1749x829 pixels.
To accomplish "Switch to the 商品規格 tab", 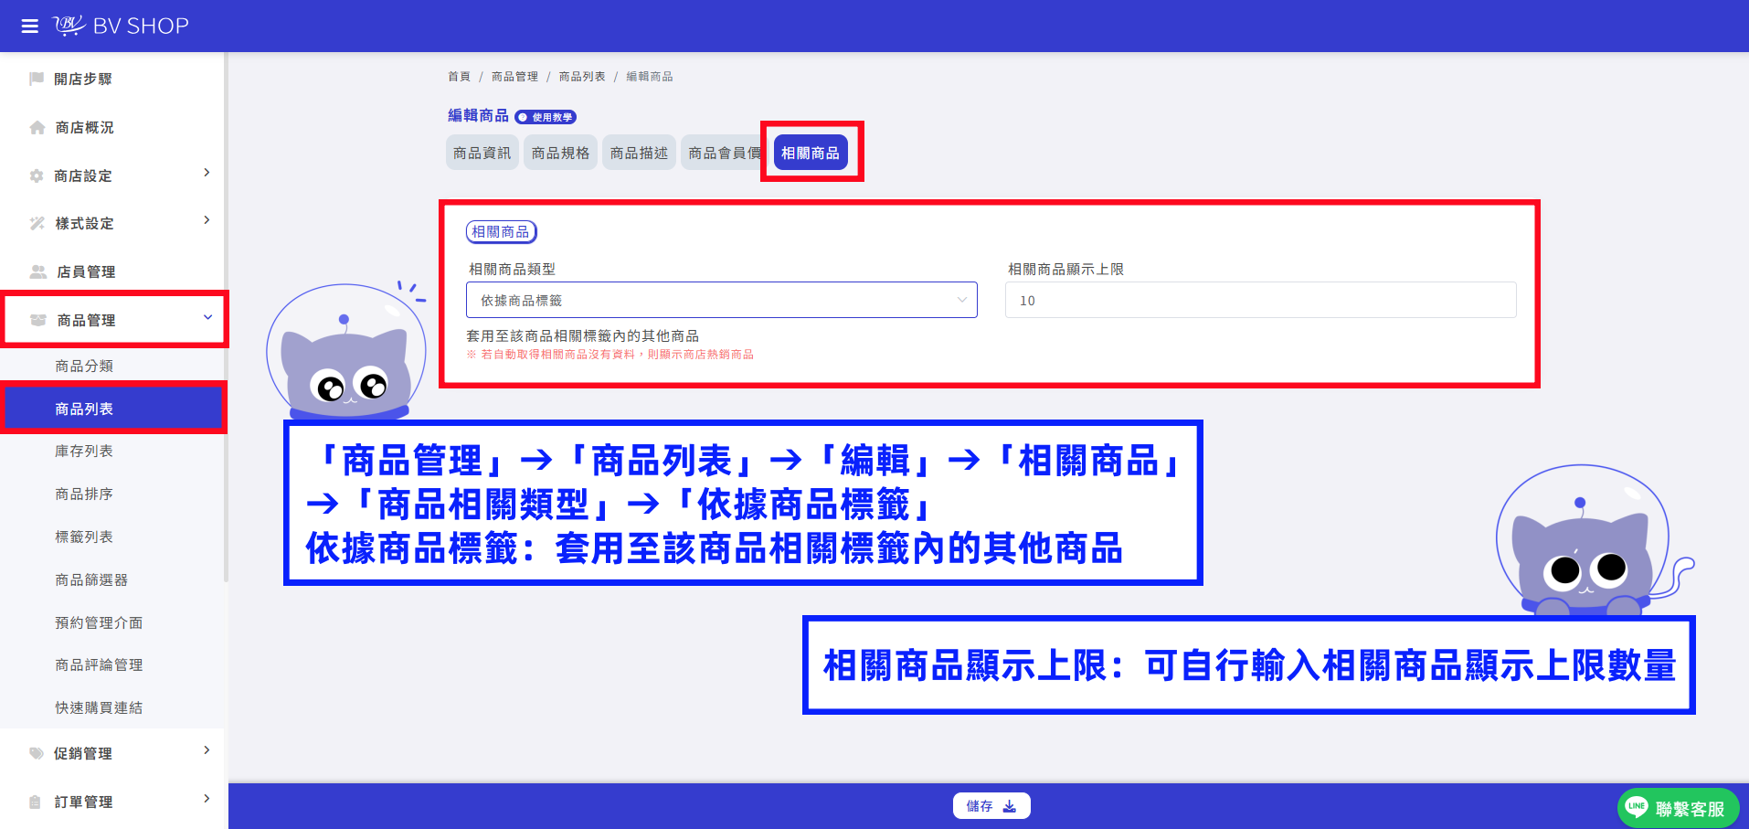I will pyautogui.click(x=561, y=153).
